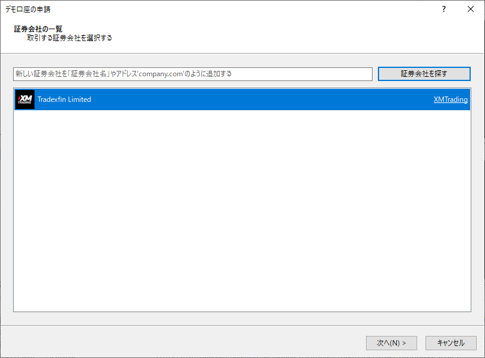Open help with the question mark button
Screen dimensions: 485x358
[x=444, y=10]
